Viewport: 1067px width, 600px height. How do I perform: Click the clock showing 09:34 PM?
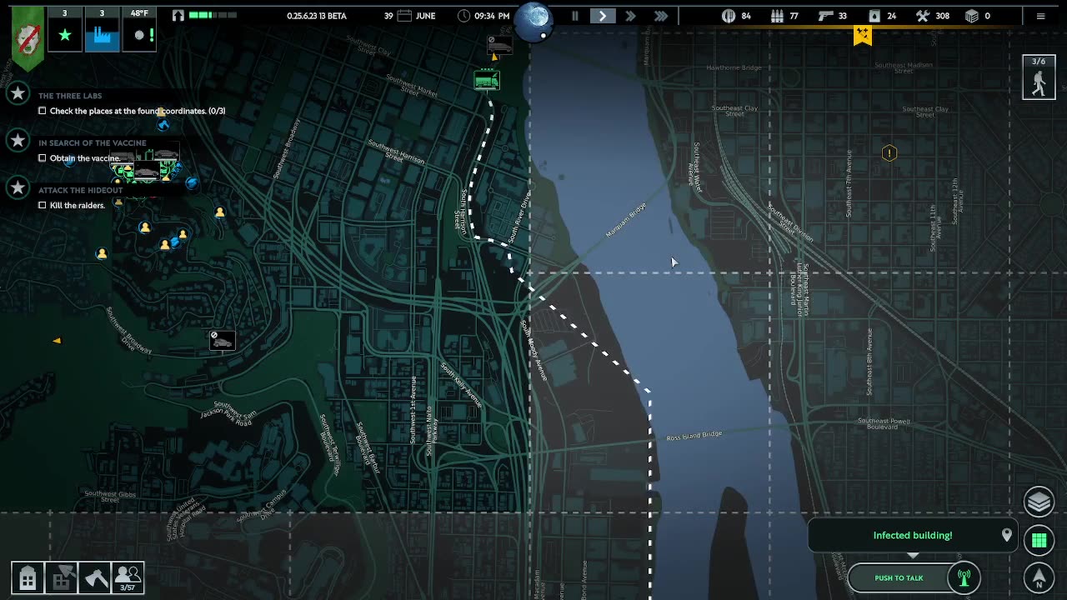coord(484,16)
